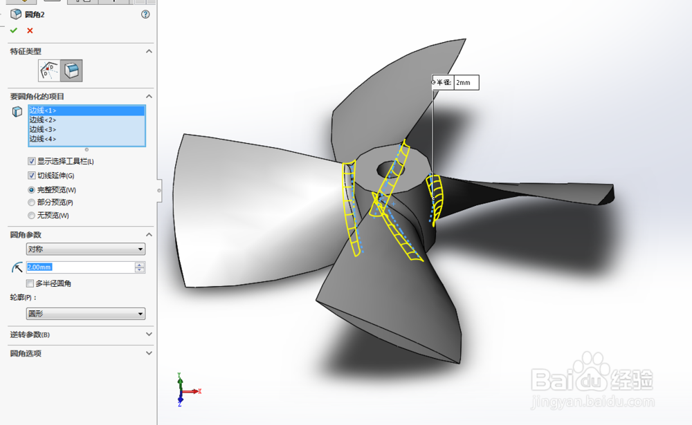Collapse the 特征类型 section
692x425 pixels.
click(x=149, y=51)
